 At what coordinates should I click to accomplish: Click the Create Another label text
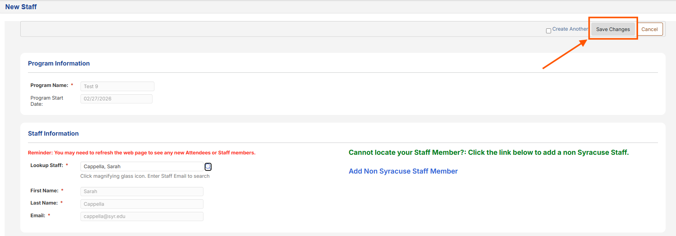coord(570,29)
